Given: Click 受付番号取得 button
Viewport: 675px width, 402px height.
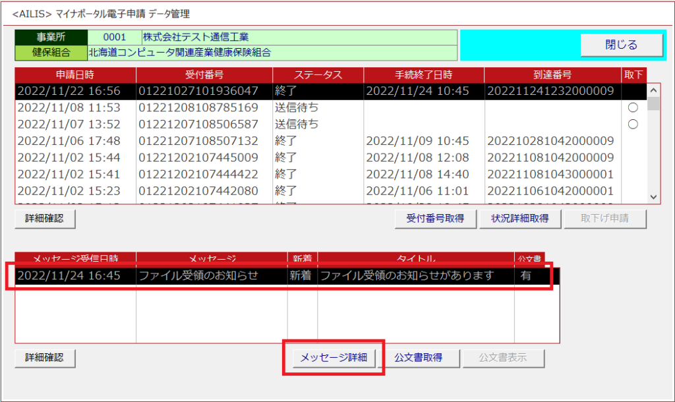Looking at the screenshot, I should [x=435, y=219].
